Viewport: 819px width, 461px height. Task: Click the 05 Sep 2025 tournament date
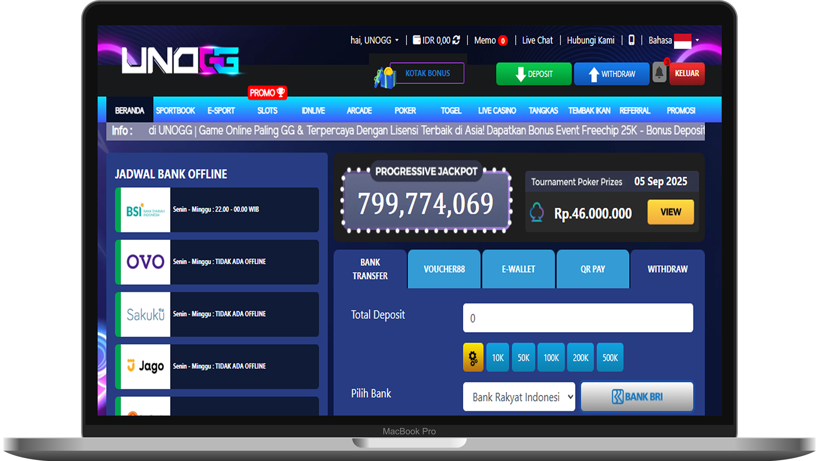660,181
